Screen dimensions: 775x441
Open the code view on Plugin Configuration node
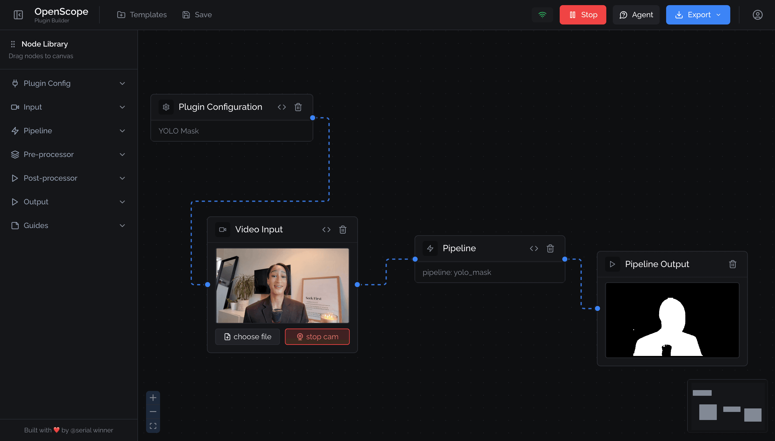[x=282, y=107]
